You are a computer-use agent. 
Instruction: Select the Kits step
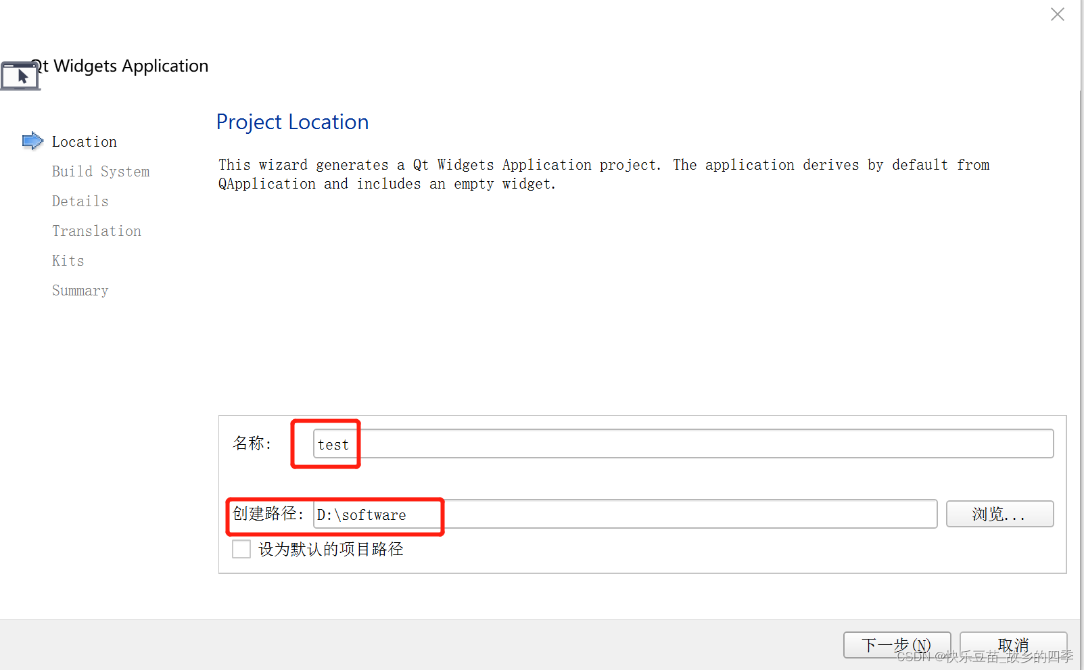(68, 261)
